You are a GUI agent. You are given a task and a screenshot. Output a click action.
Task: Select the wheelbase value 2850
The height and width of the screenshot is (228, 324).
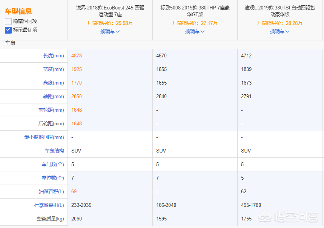pyautogui.click(x=77, y=97)
